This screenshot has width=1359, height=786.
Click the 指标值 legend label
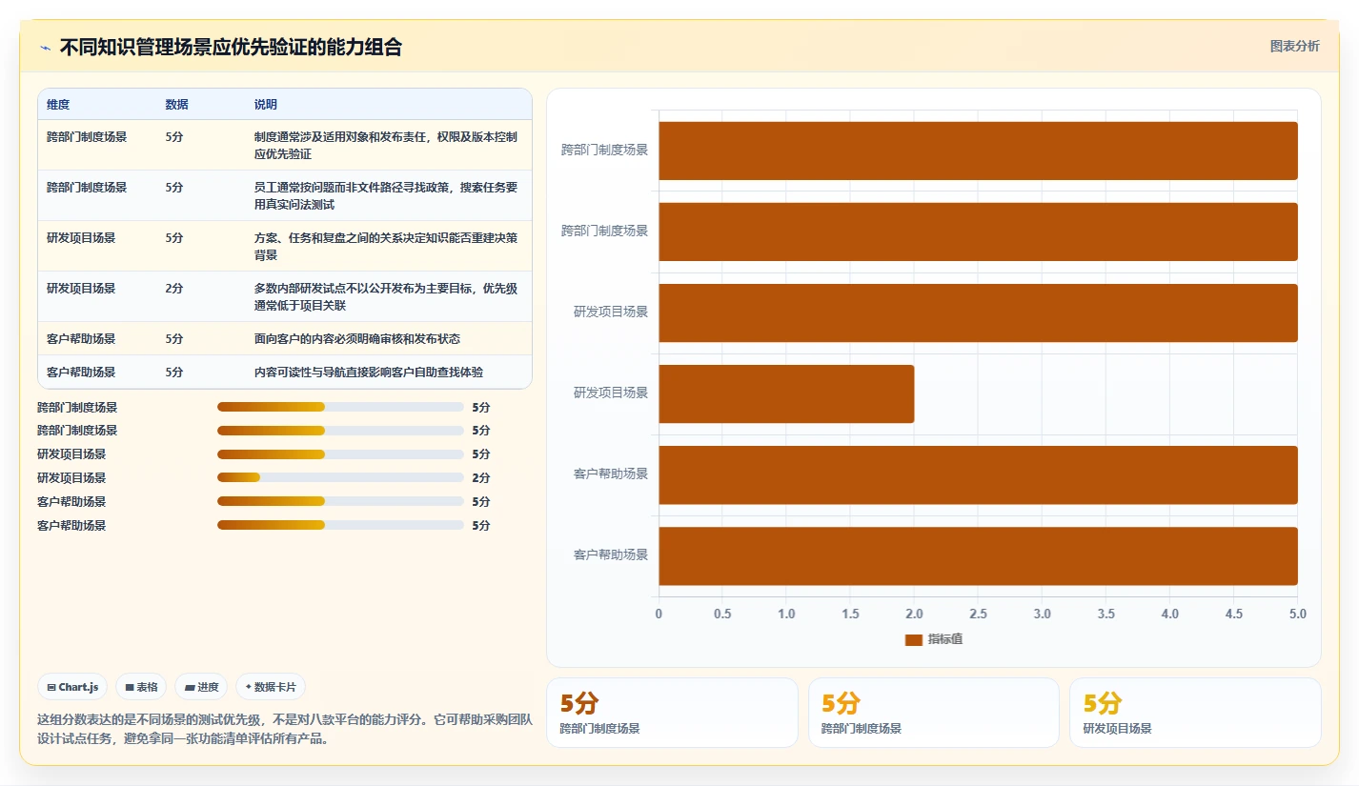pos(945,639)
